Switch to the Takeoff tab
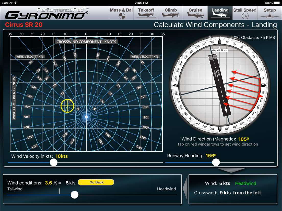 tap(146, 13)
